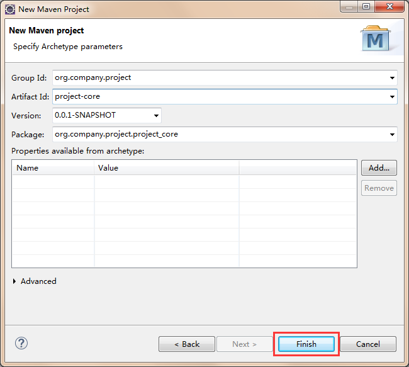
Task: Open the Artifact Id dropdown arrow
Action: (392, 97)
